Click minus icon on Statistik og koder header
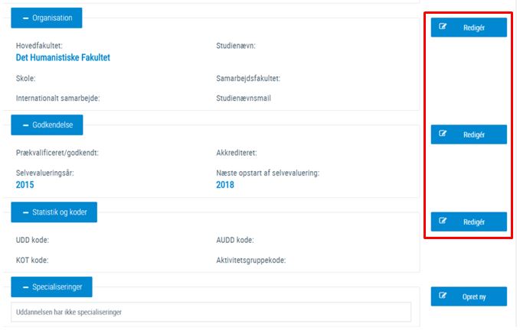This screenshot has height=330, width=520. pyautogui.click(x=25, y=212)
